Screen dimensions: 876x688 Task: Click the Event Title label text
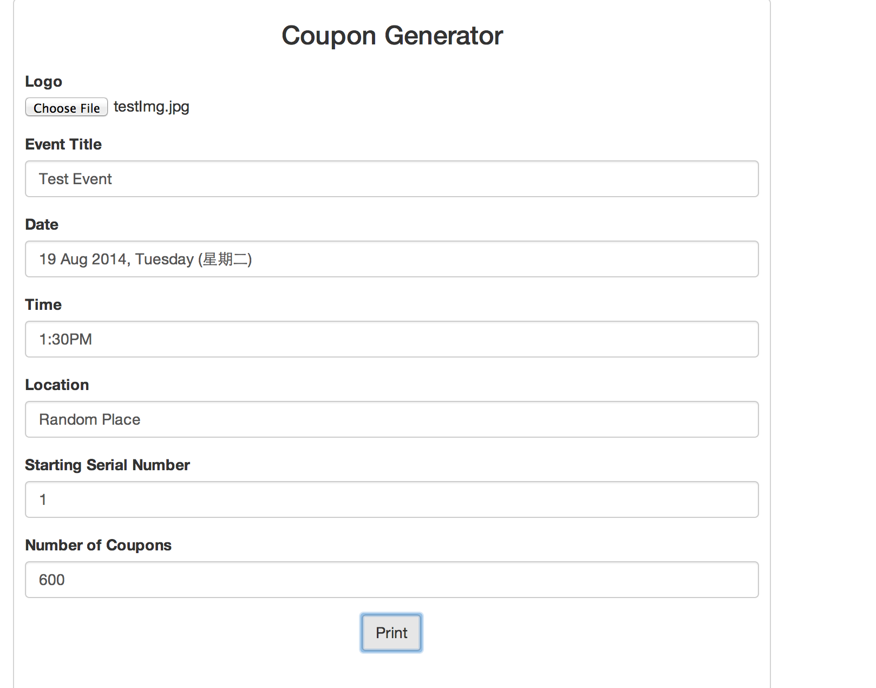tap(63, 144)
